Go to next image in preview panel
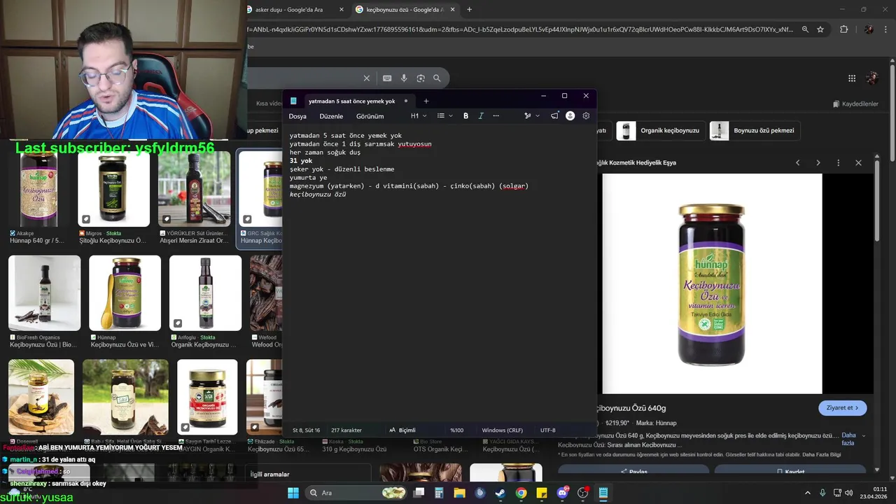The height and width of the screenshot is (504, 896). (818, 162)
